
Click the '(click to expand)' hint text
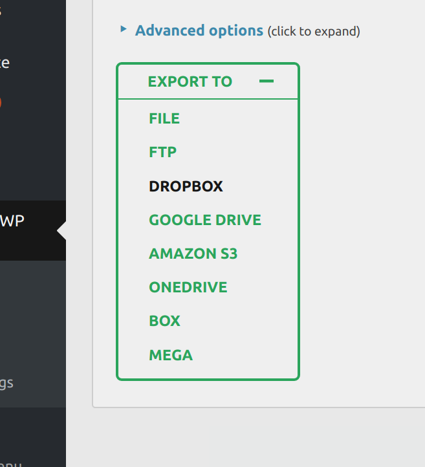point(314,31)
